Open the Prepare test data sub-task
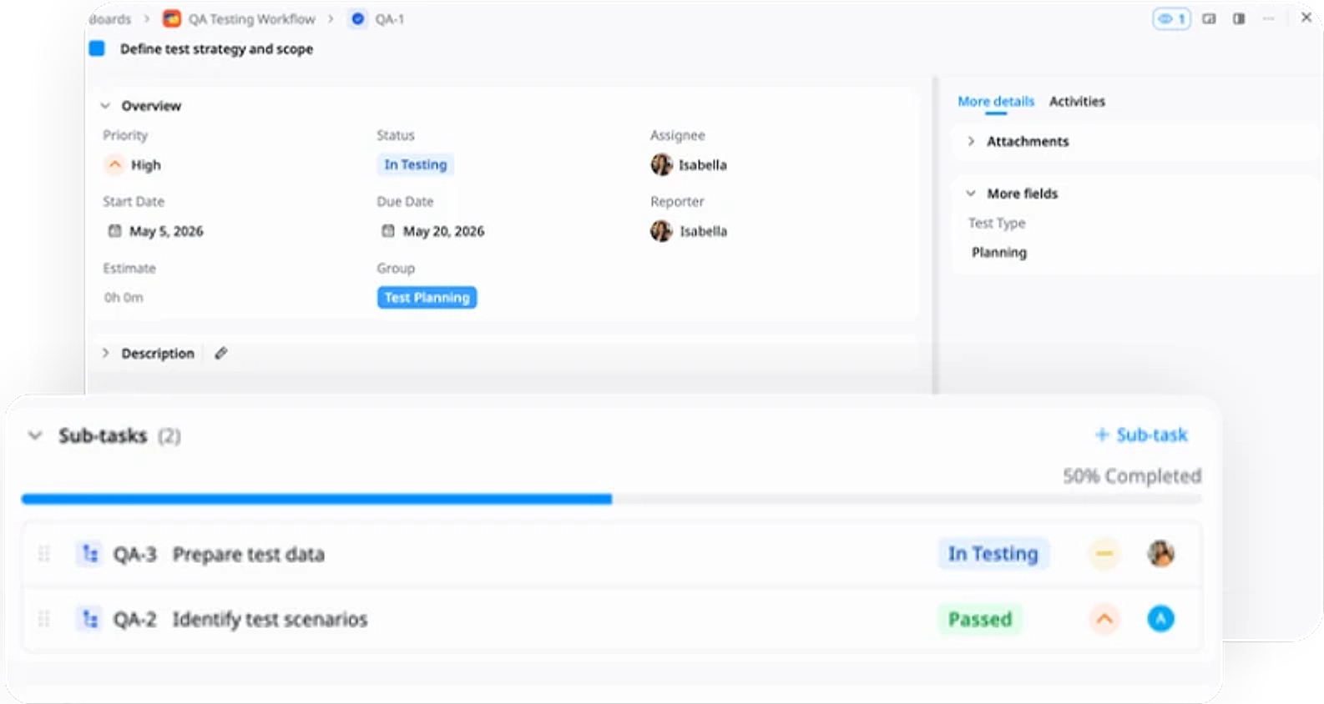This screenshot has width=1324, height=704. click(249, 554)
